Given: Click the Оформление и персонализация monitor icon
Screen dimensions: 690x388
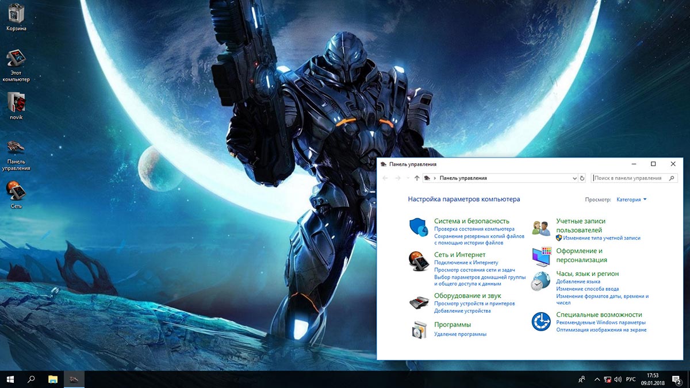Looking at the screenshot, I should [540, 256].
